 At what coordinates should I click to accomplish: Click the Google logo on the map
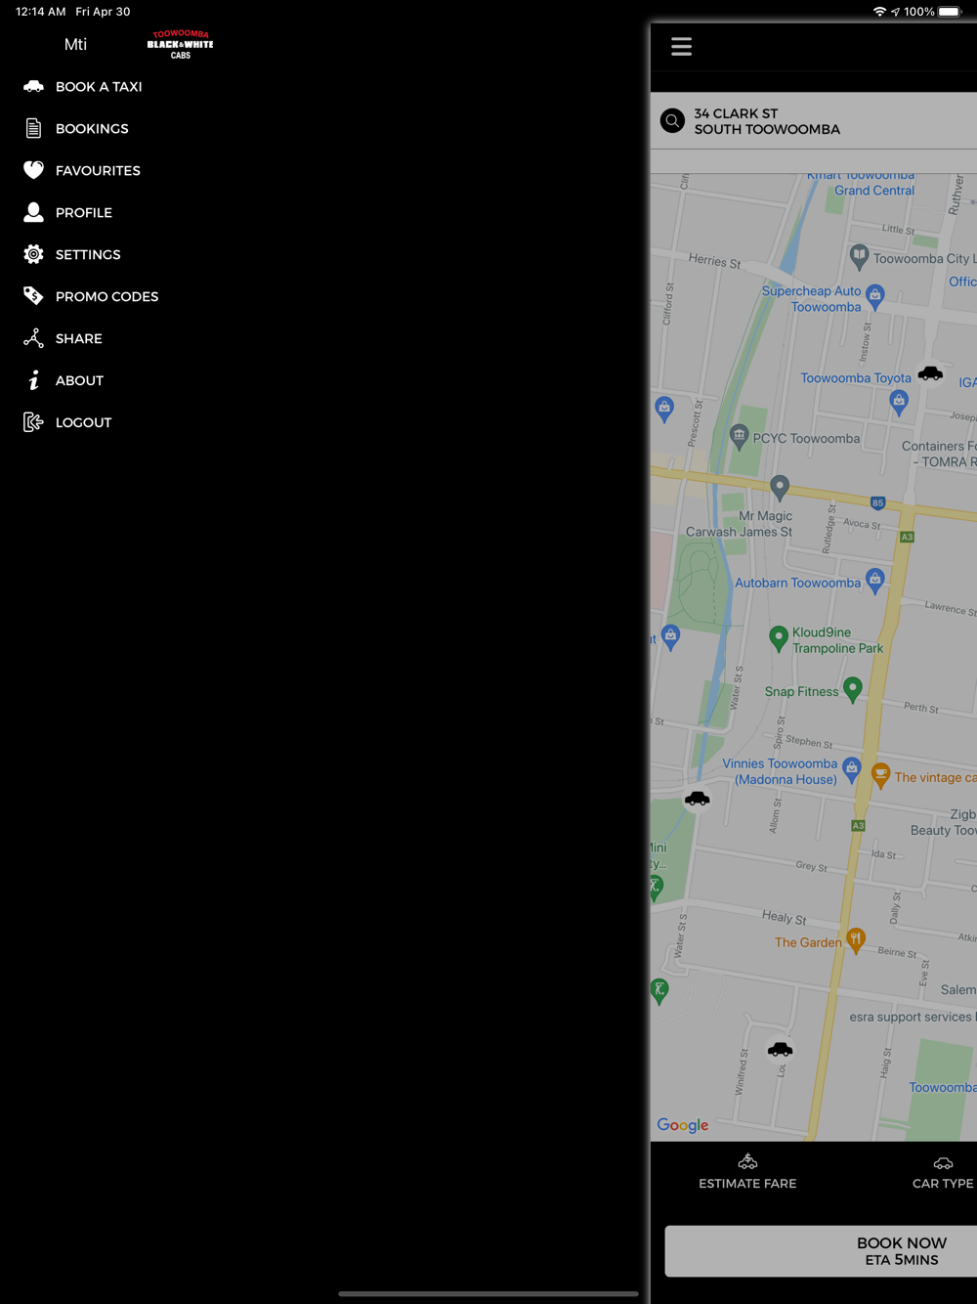pyautogui.click(x=683, y=1125)
